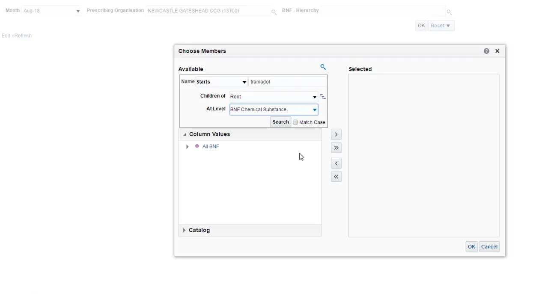Remove all items with double left arrow
Viewport: 548px width, 308px height.
(x=336, y=177)
